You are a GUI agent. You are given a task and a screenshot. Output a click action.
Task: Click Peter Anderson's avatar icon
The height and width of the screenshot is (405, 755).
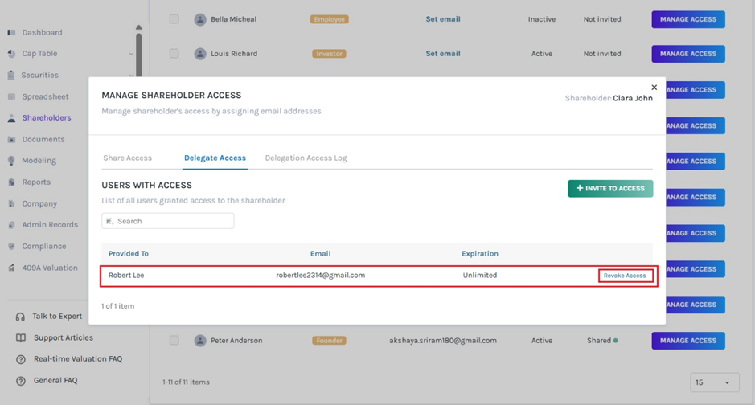(200, 341)
